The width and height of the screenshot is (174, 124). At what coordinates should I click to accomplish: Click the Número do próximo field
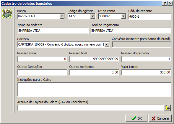click(x=146, y=59)
